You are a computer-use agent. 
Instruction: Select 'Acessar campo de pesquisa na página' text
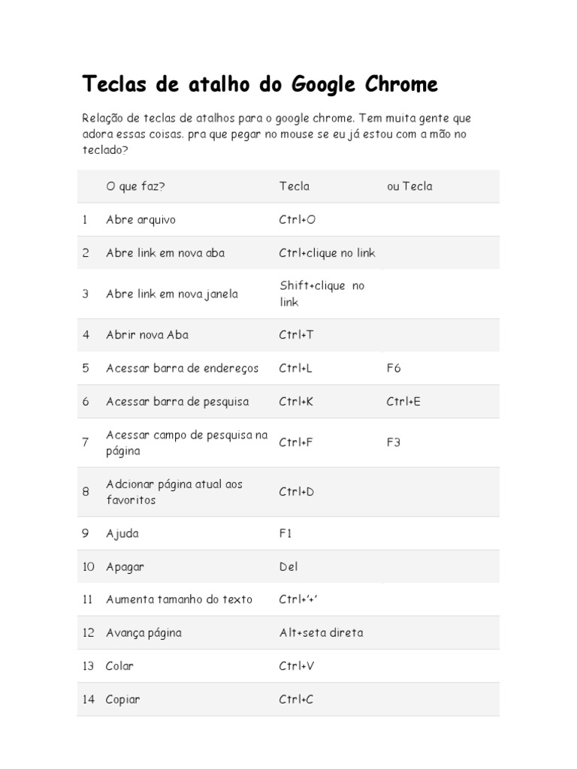point(186,443)
